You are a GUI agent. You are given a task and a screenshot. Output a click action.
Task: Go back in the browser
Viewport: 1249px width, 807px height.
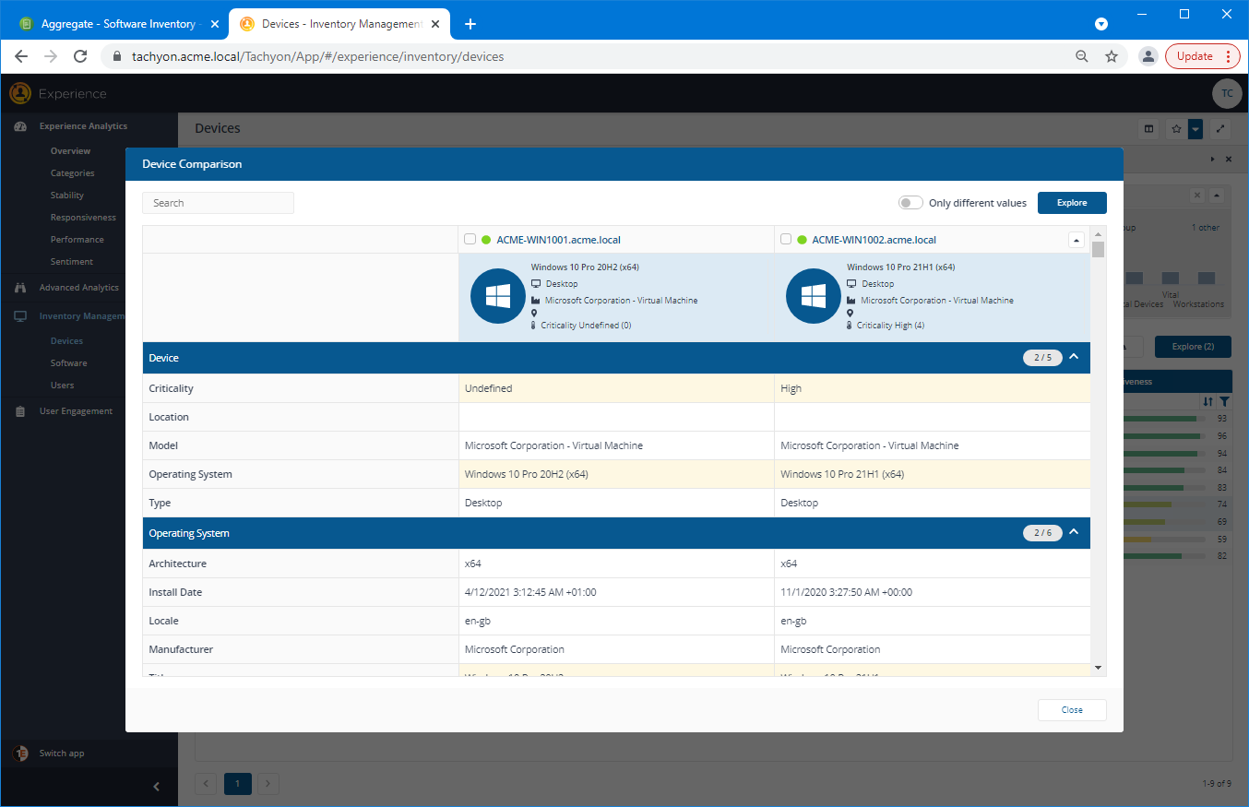pyautogui.click(x=21, y=56)
